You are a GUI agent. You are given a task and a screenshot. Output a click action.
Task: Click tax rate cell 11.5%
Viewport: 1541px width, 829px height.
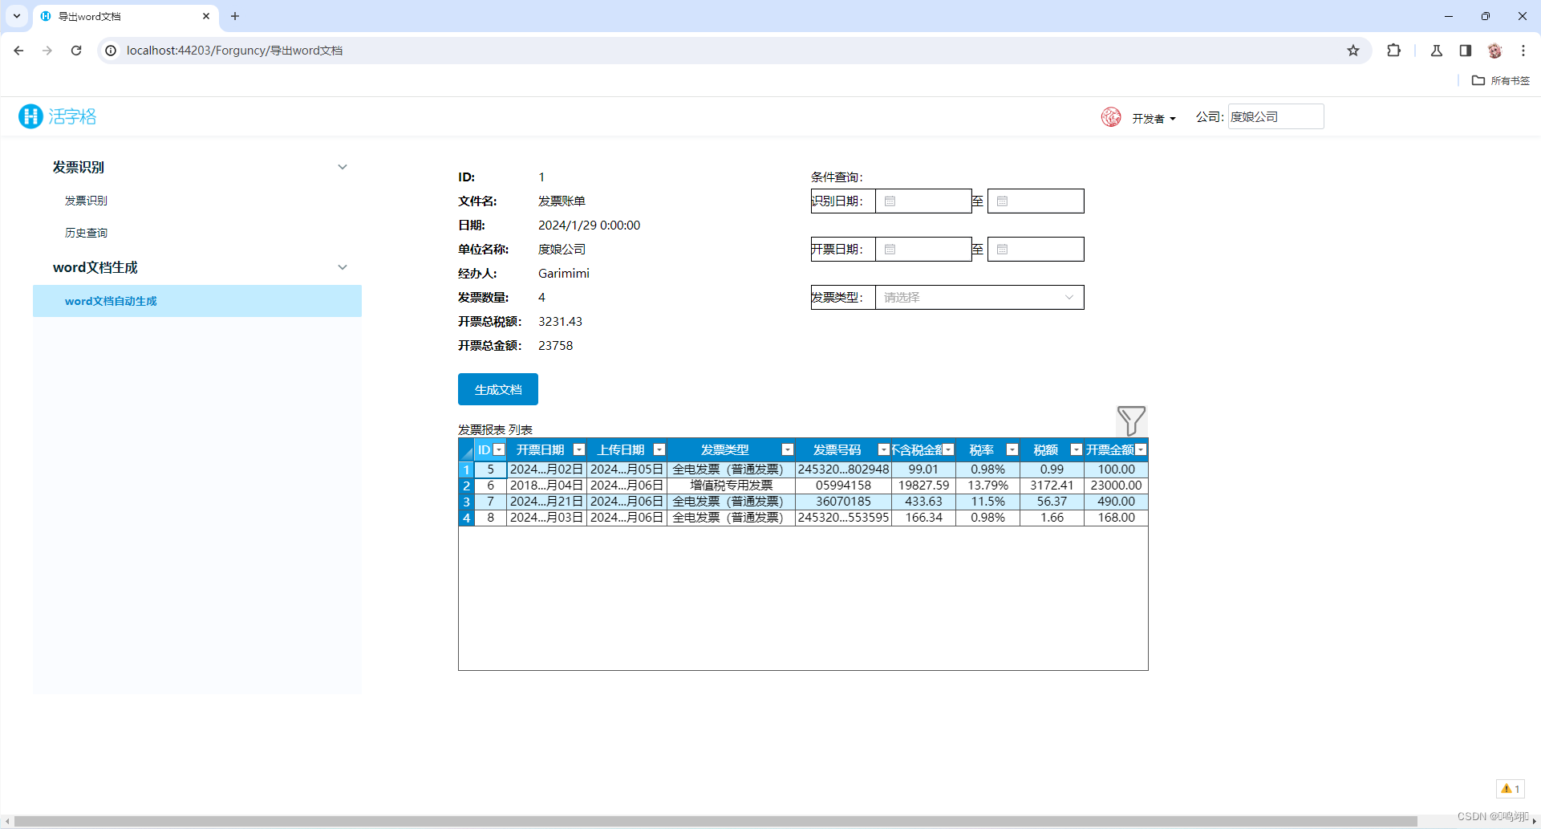coord(987,502)
